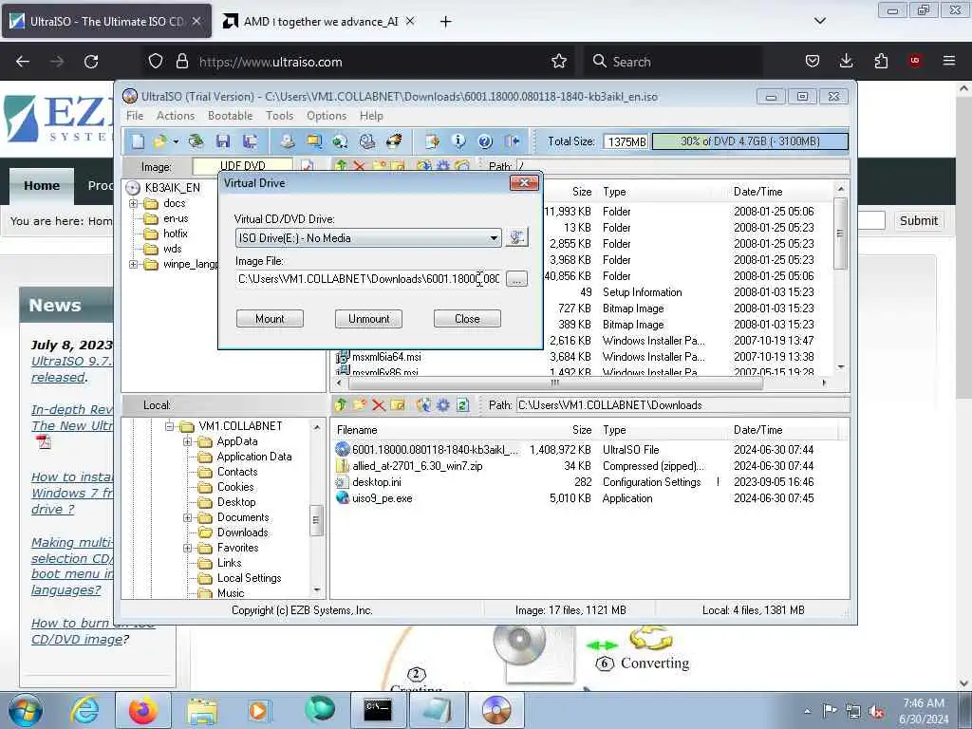
Task: Click the Burn CD/DVD Image flame icon
Action: click(x=394, y=142)
